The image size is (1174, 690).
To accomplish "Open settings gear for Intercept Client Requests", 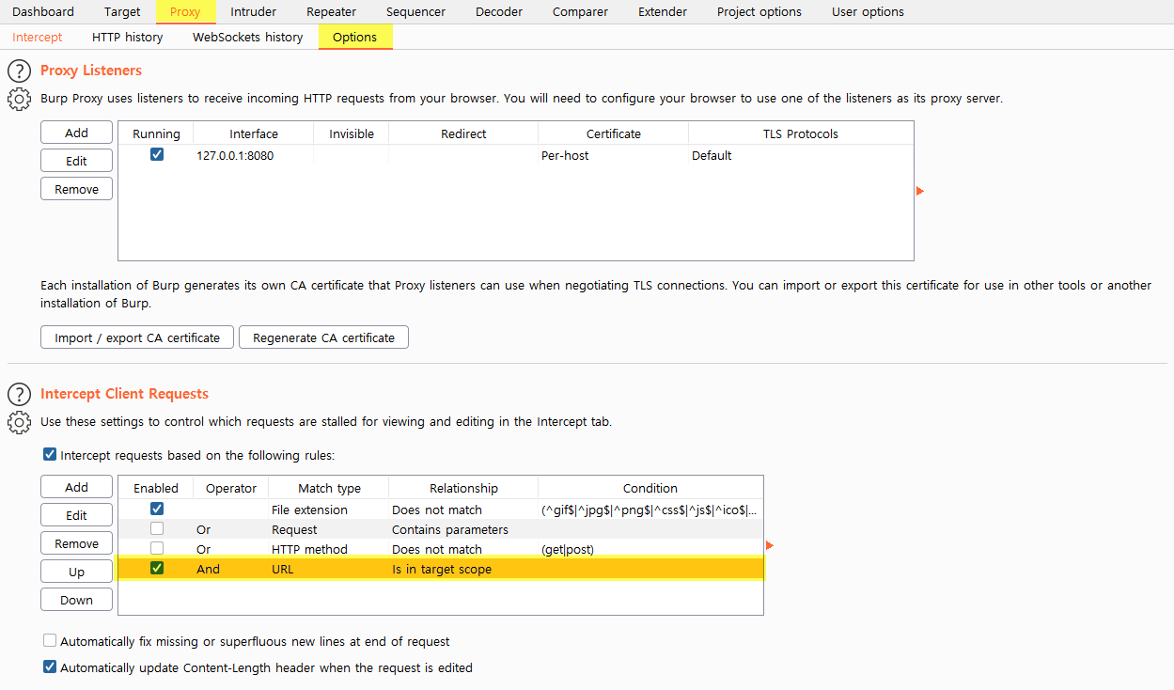I will pos(19,423).
